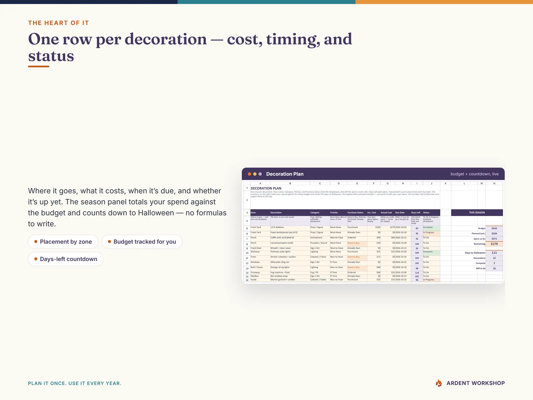533x400 pixels.
Task: Select the '12 ft skeleton' cell
Action: click(x=290, y=228)
